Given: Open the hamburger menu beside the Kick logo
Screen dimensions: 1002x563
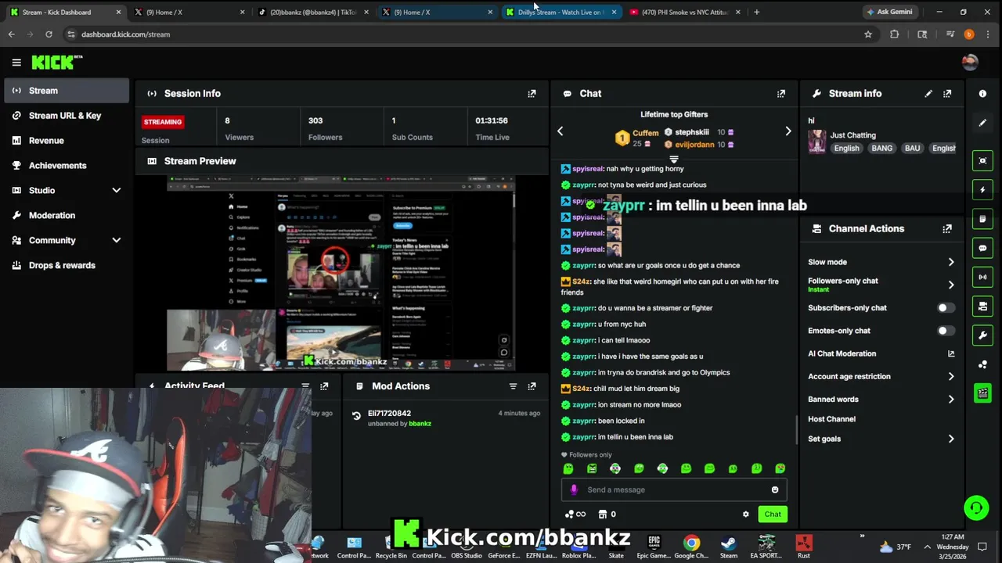Looking at the screenshot, I should point(16,63).
